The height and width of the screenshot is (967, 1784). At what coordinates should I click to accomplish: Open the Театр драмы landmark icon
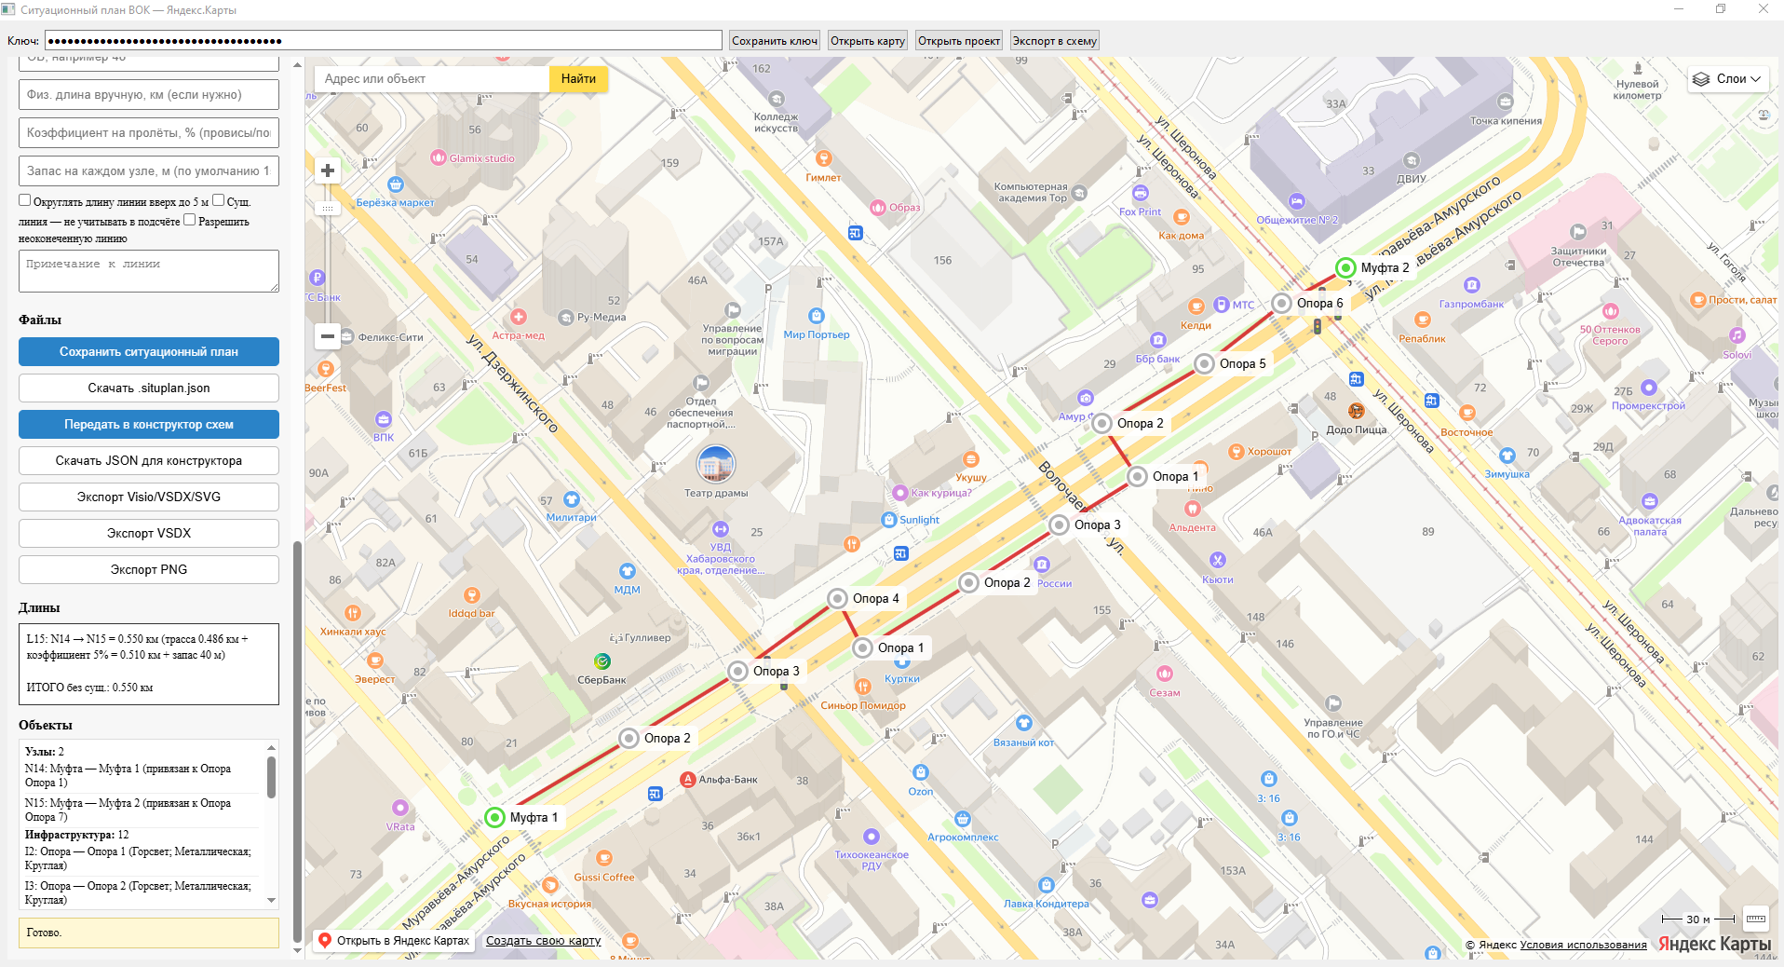716,464
